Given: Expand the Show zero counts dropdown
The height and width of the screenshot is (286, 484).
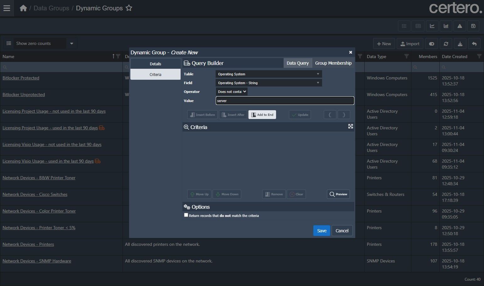Looking at the screenshot, I should (72, 43).
